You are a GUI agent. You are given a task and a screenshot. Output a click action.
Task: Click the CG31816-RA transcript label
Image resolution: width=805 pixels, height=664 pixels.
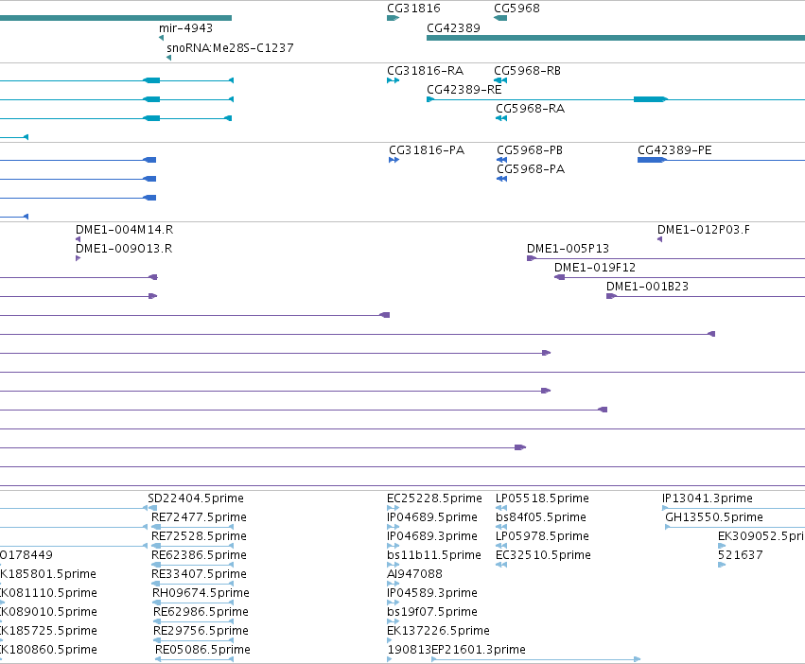[425, 71]
